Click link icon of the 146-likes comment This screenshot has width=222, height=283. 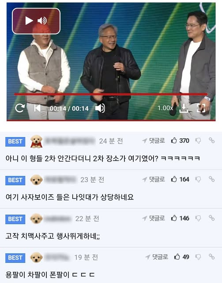tap(212, 218)
